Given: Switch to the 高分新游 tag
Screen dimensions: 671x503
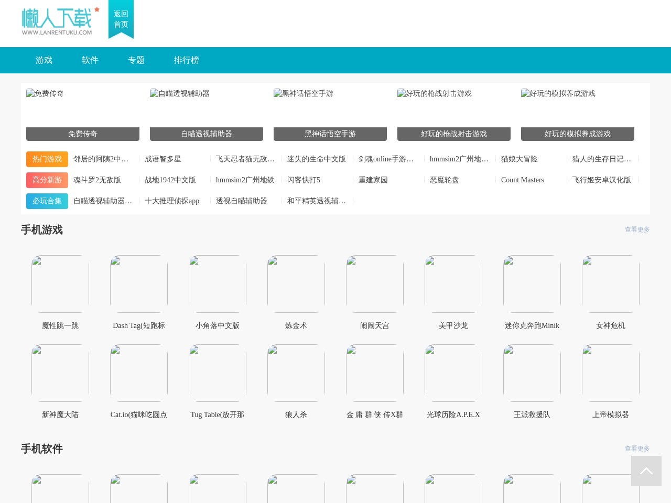Looking at the screenshot, I should tap(47, 180).
